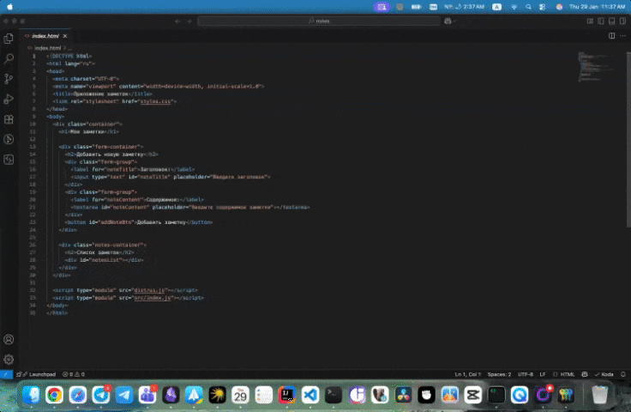Open the Search view in the activity bar
The width and height of the screenshot is (631, 412).
(x=9, y=59)
